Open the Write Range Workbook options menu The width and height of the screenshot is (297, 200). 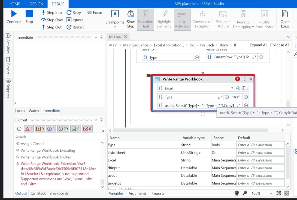pos(244,79)
